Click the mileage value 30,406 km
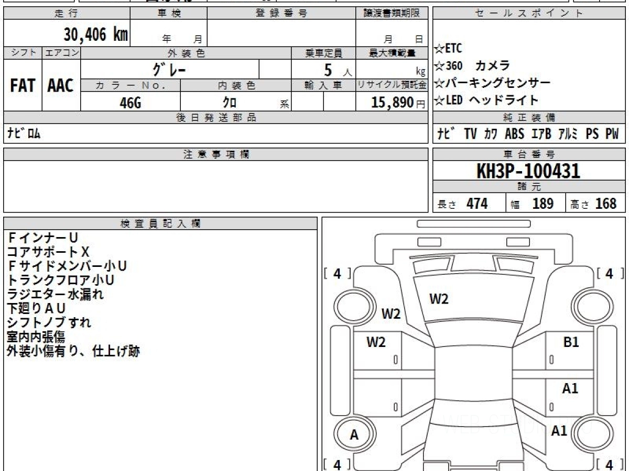The width and height of the screenshot is (629, 471). coord(96,35)
